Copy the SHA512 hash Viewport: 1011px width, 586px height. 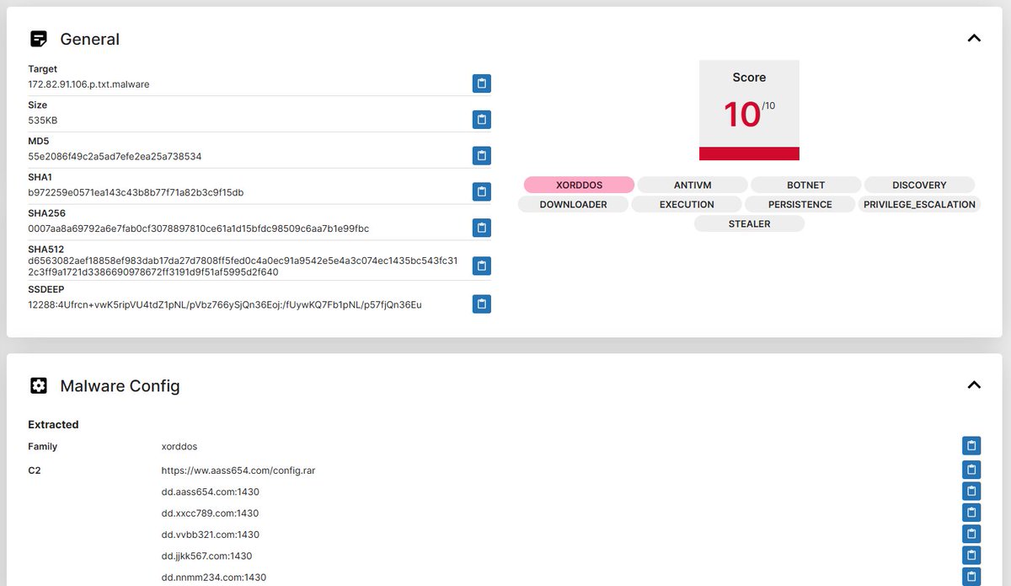coord(481,266)
